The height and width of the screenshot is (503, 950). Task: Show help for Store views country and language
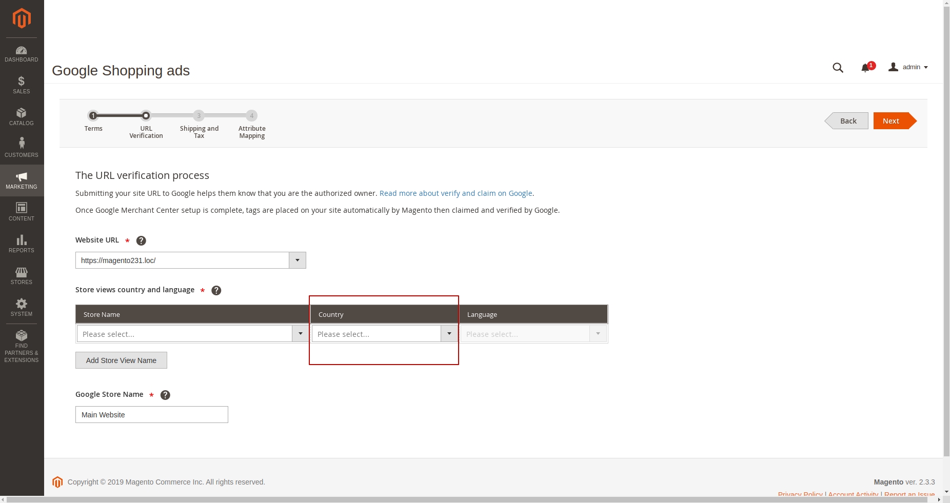click(216, 290)
